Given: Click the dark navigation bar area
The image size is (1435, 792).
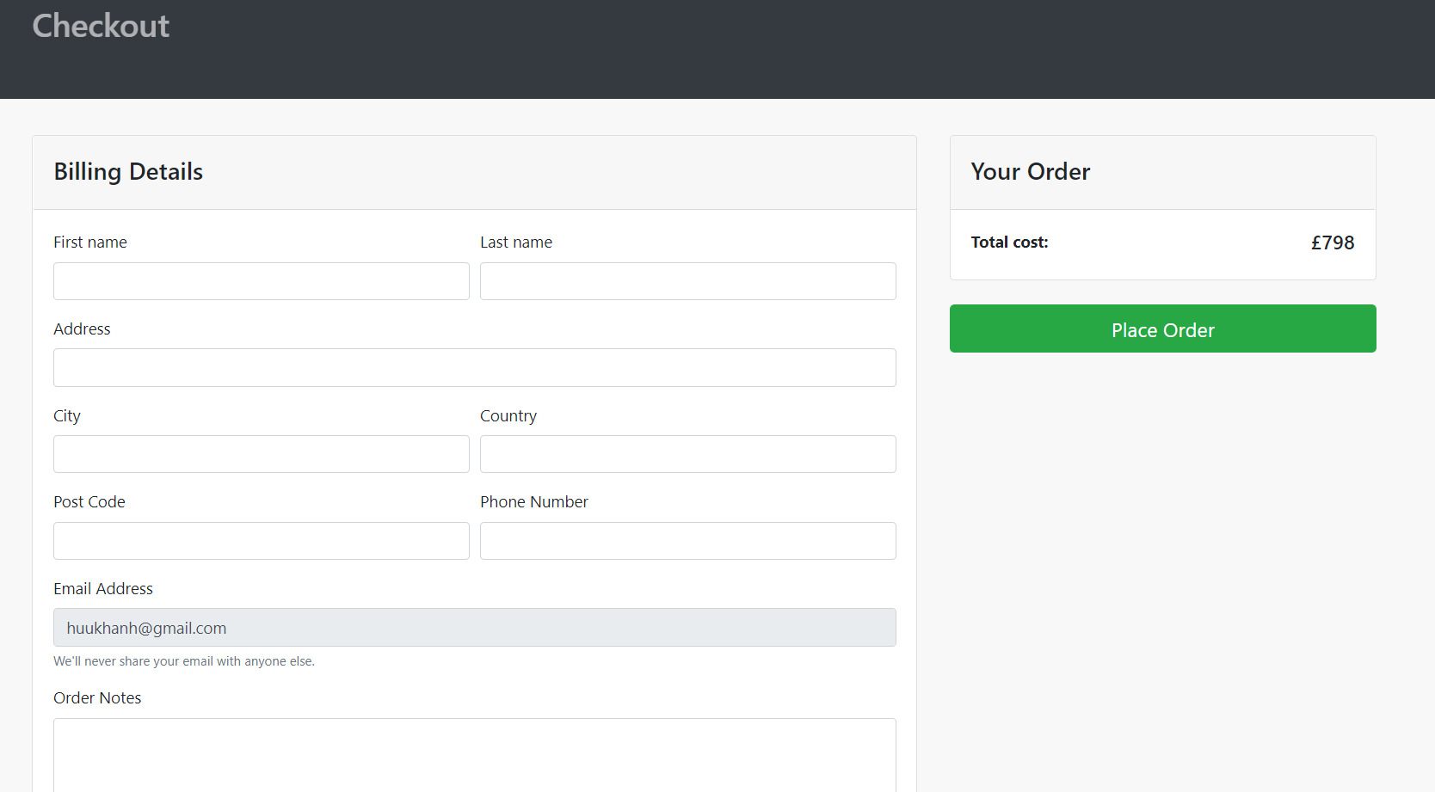Looking at the screenshot, I should coord(717,49).
